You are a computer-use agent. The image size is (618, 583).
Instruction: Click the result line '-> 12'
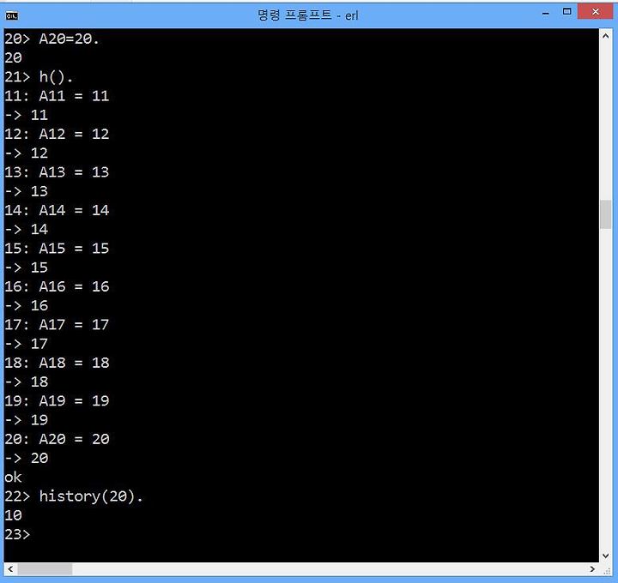(x=27, y=153)
